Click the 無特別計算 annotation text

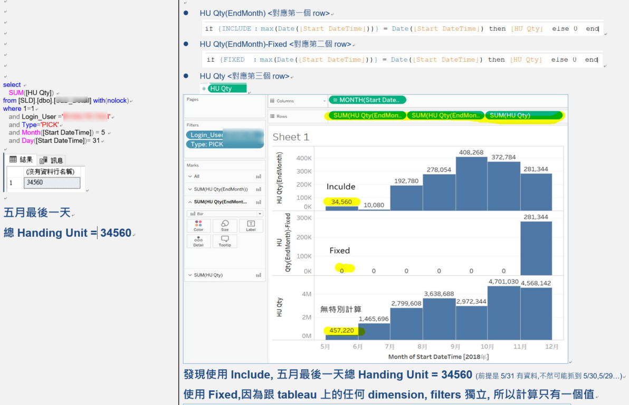[341, 309]
